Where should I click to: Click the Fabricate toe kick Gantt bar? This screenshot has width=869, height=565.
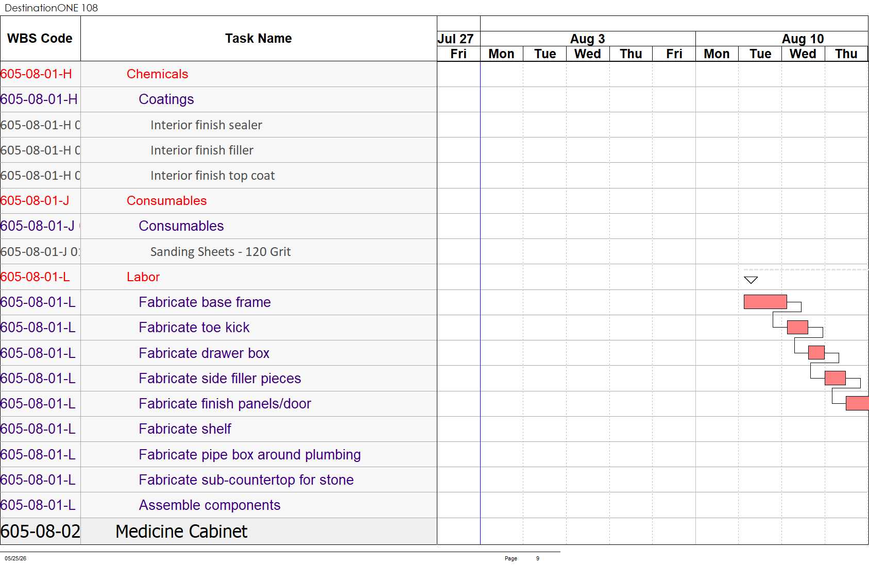point(797,327)
